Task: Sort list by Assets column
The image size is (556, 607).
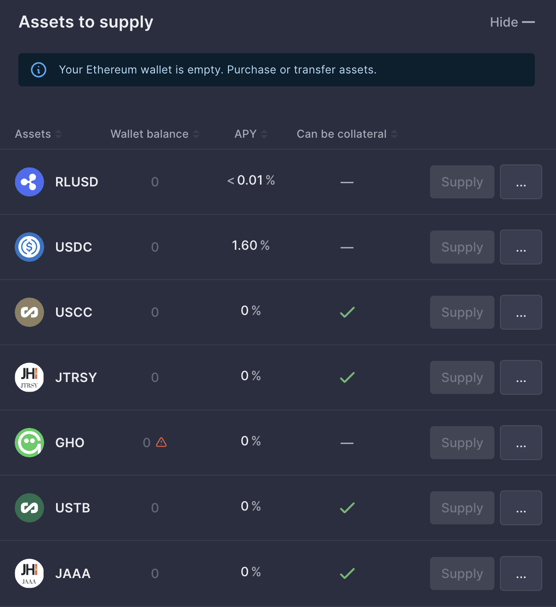Action: click(x=38, y=134)
